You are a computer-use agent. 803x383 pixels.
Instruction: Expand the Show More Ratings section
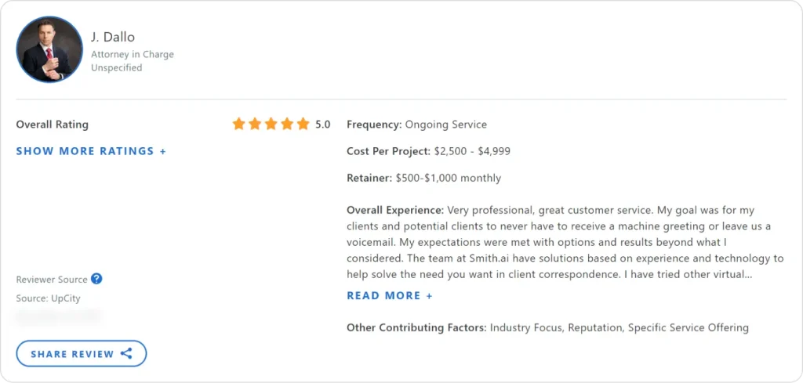point(91,151)
